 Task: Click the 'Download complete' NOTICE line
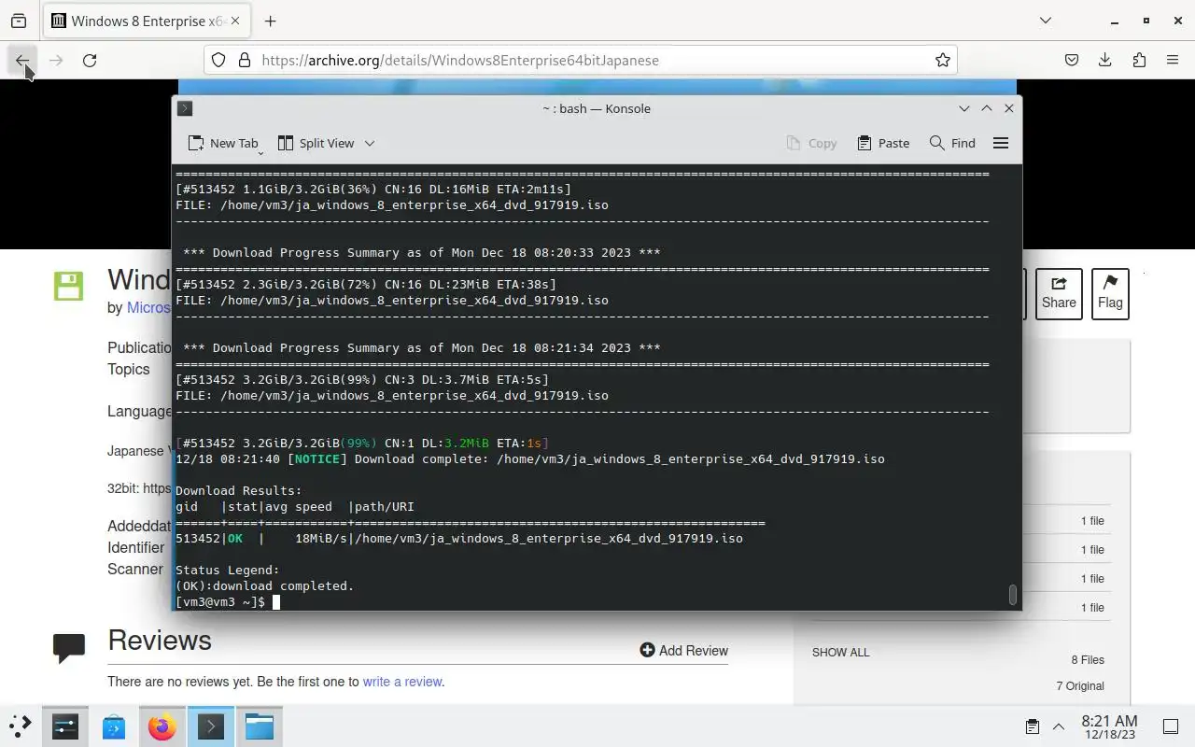529,459
